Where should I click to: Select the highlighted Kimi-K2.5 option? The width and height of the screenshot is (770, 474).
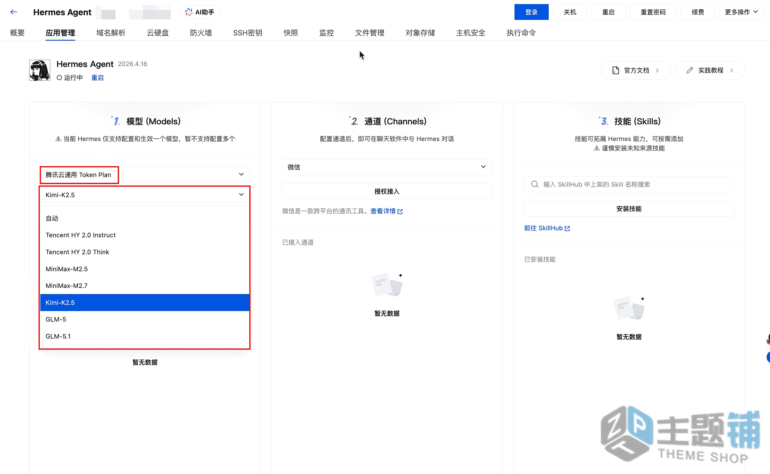click(145, 303)
